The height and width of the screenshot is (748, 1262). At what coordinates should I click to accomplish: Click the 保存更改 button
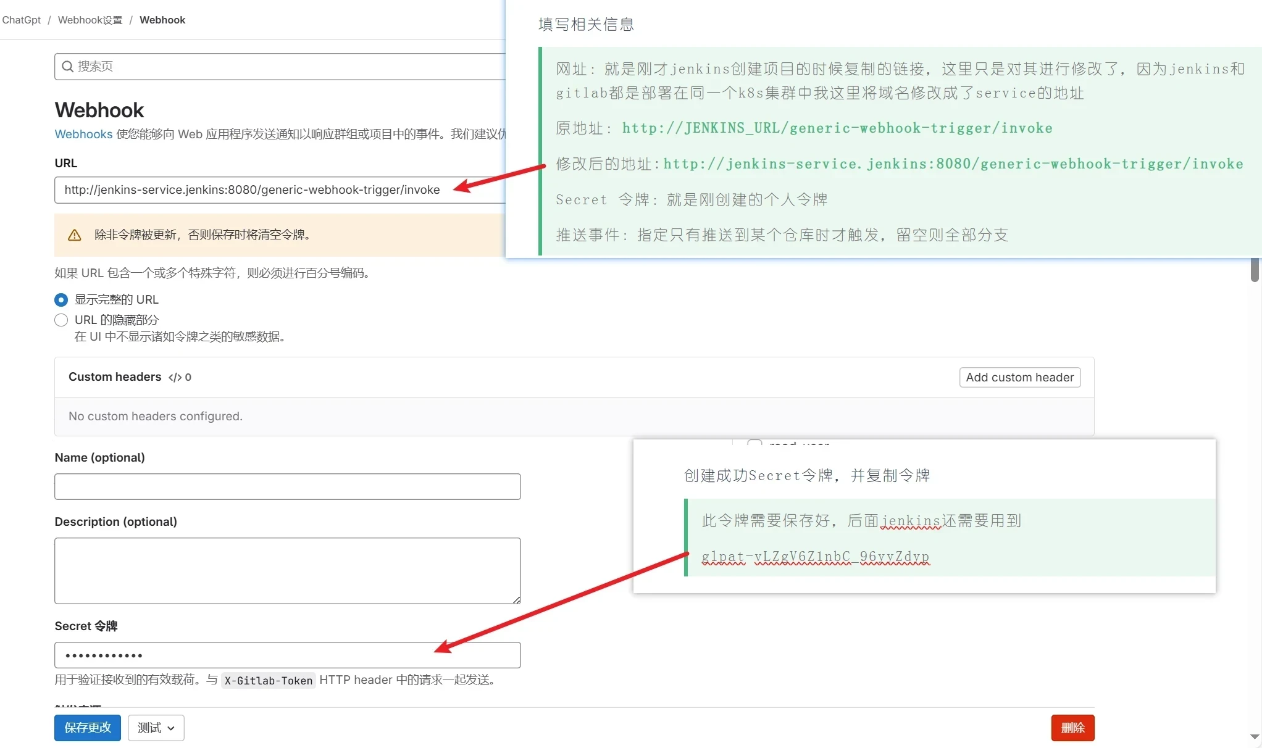(x=88, y=728)
